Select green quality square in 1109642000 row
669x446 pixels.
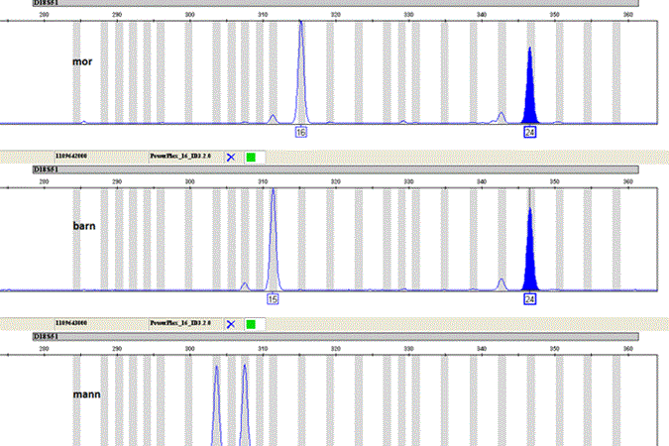tap(251, 157)
